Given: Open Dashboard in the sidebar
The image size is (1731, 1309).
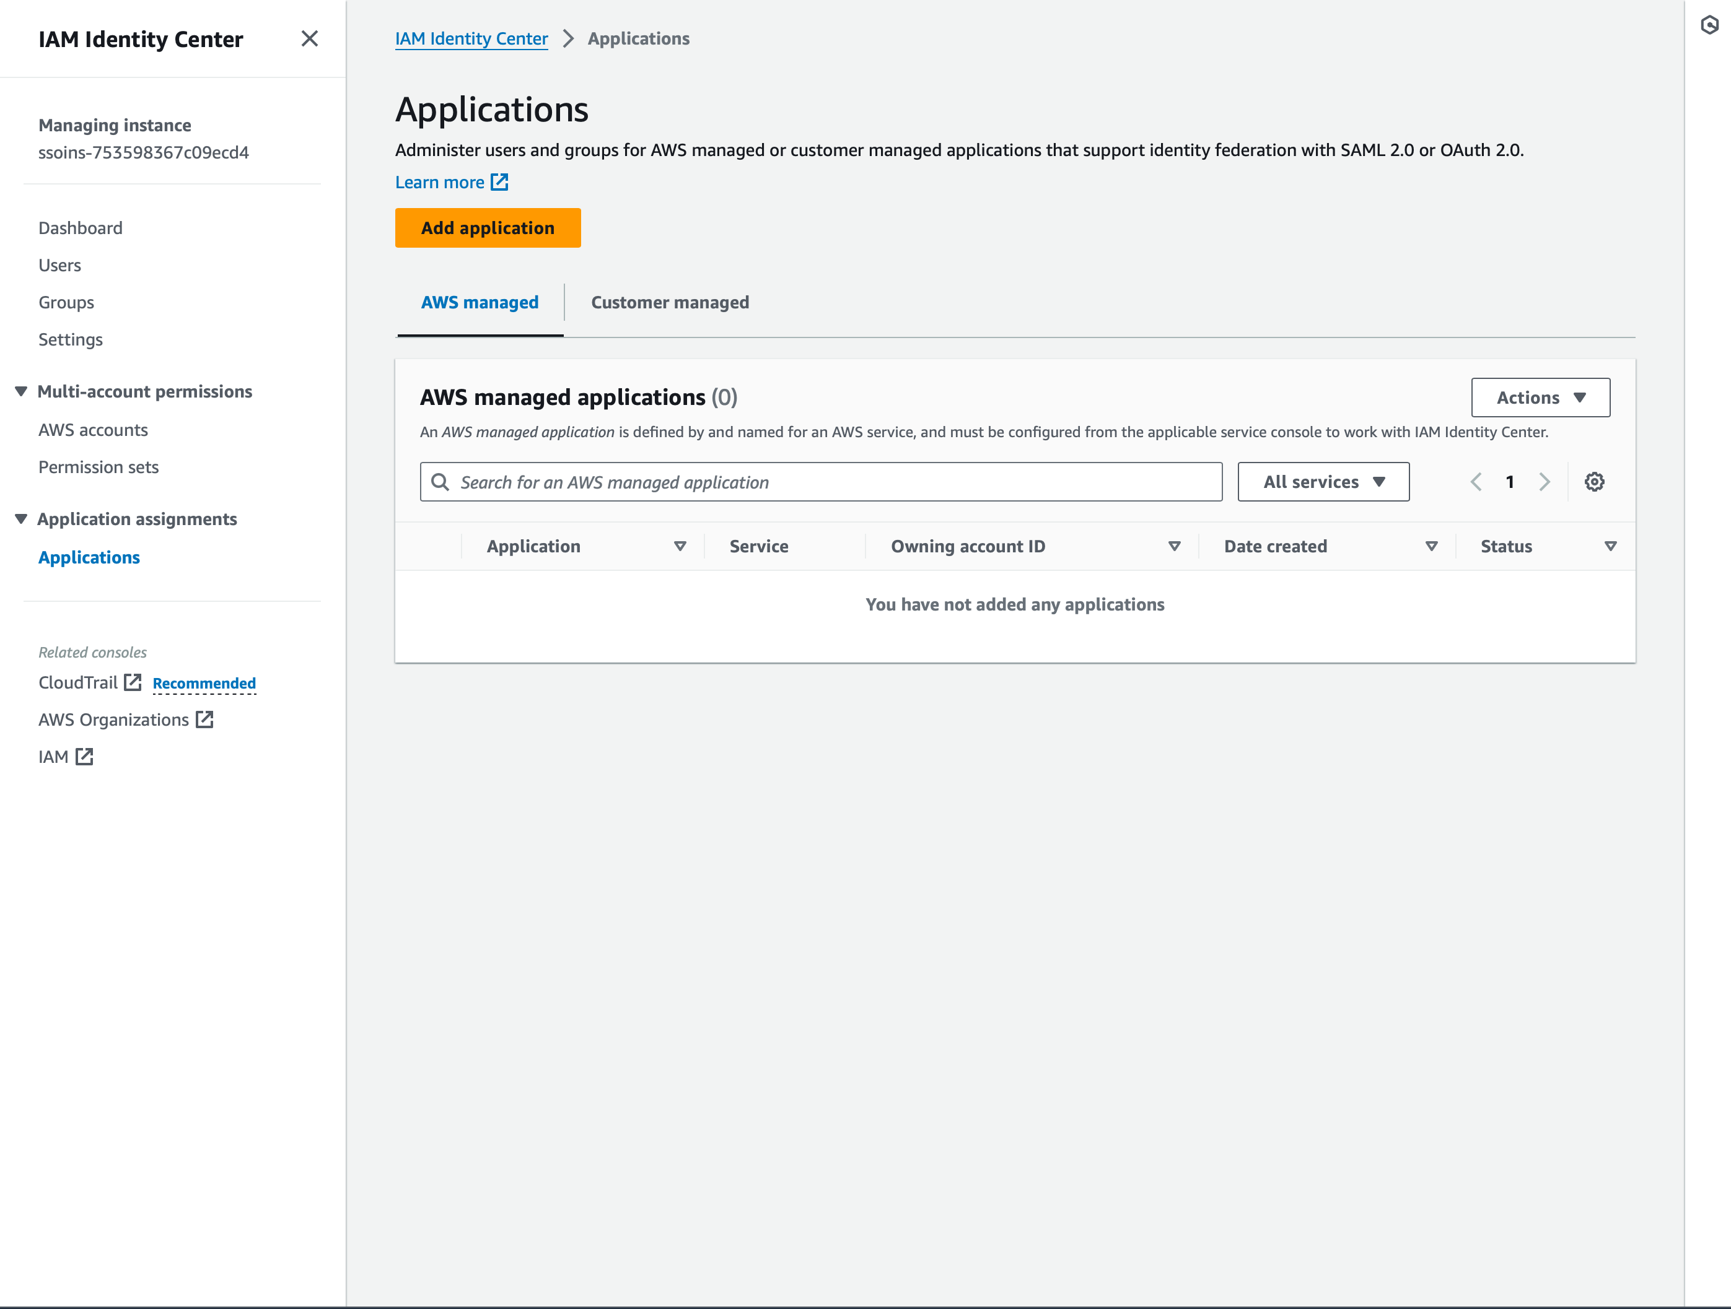Looking at the screenshot, I should [81, 227].
